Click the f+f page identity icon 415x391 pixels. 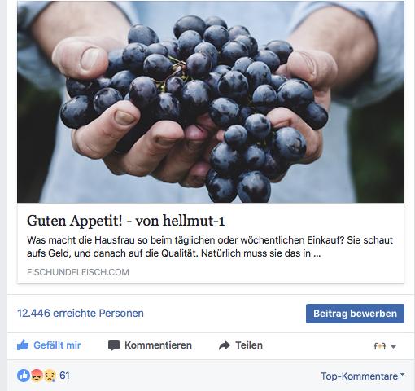pos(380,346)
